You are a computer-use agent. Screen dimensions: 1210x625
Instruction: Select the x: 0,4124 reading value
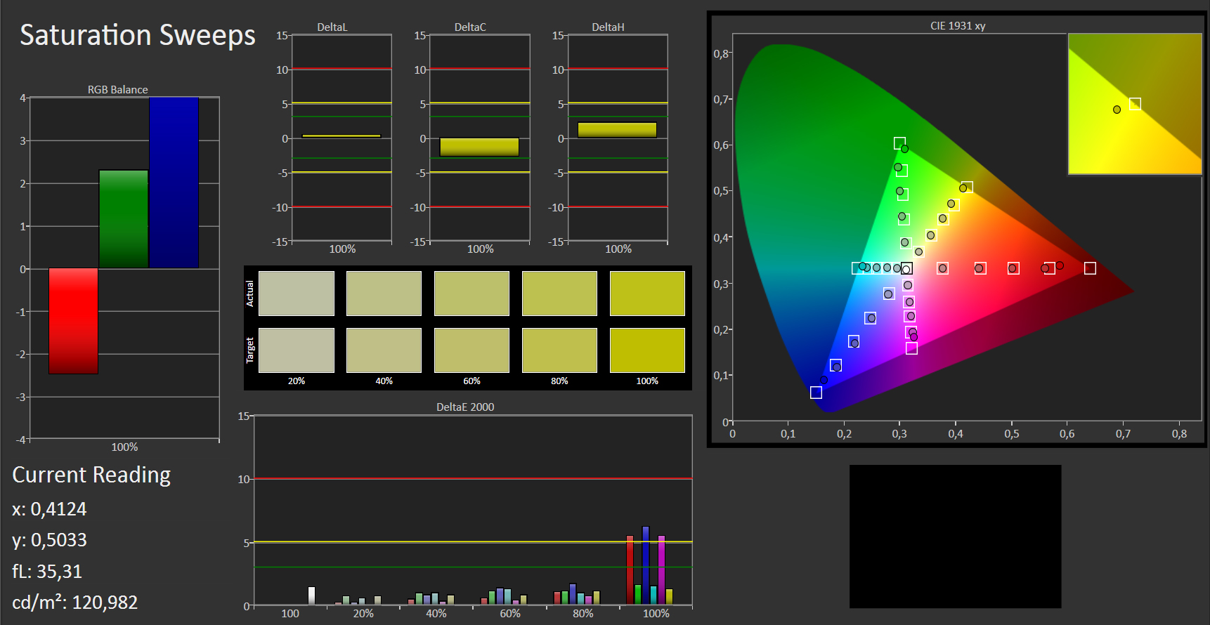[x=49, y=509]
